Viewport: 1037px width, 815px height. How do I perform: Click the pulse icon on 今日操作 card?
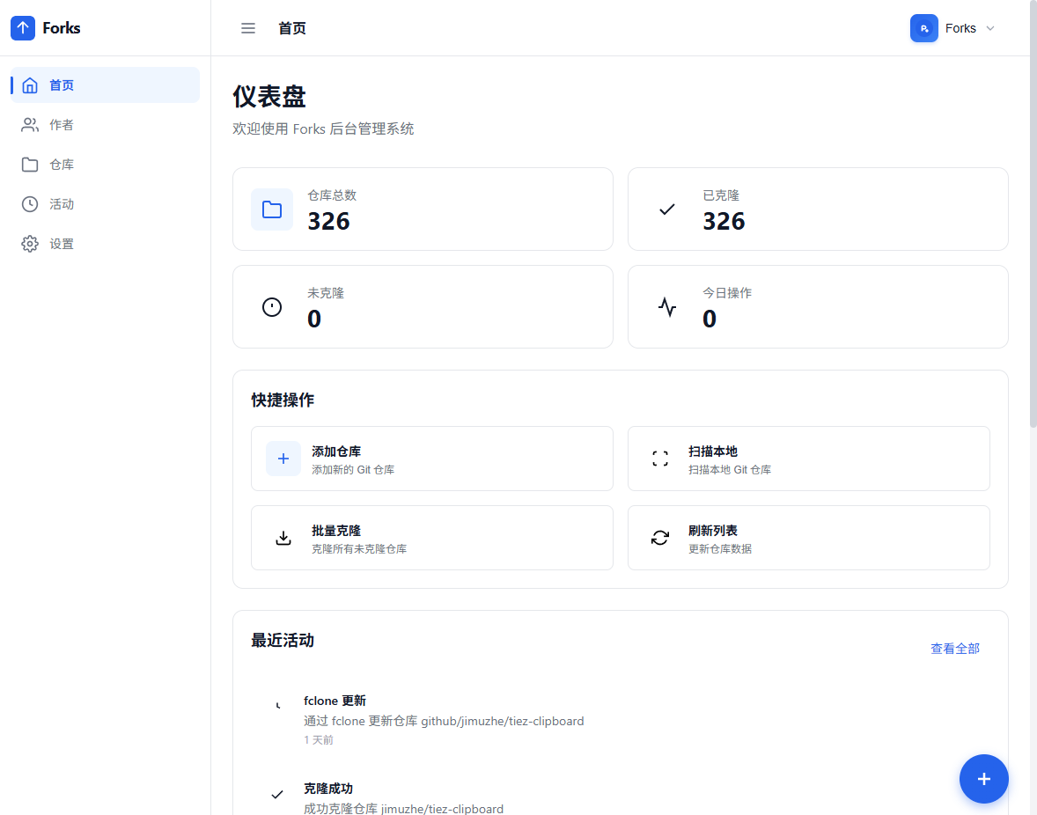click(666, 307)
